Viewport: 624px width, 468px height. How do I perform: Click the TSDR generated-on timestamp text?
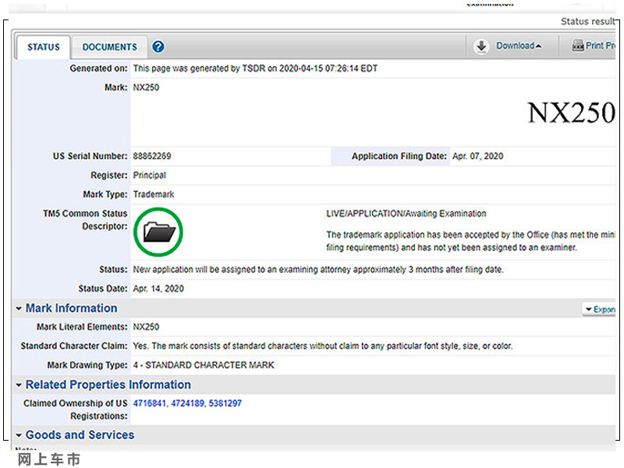pos(255,69)
